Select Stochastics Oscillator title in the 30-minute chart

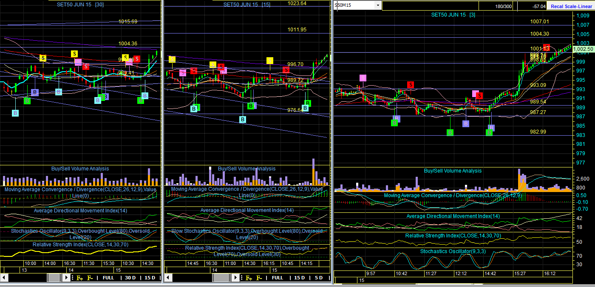pos(80,234)
